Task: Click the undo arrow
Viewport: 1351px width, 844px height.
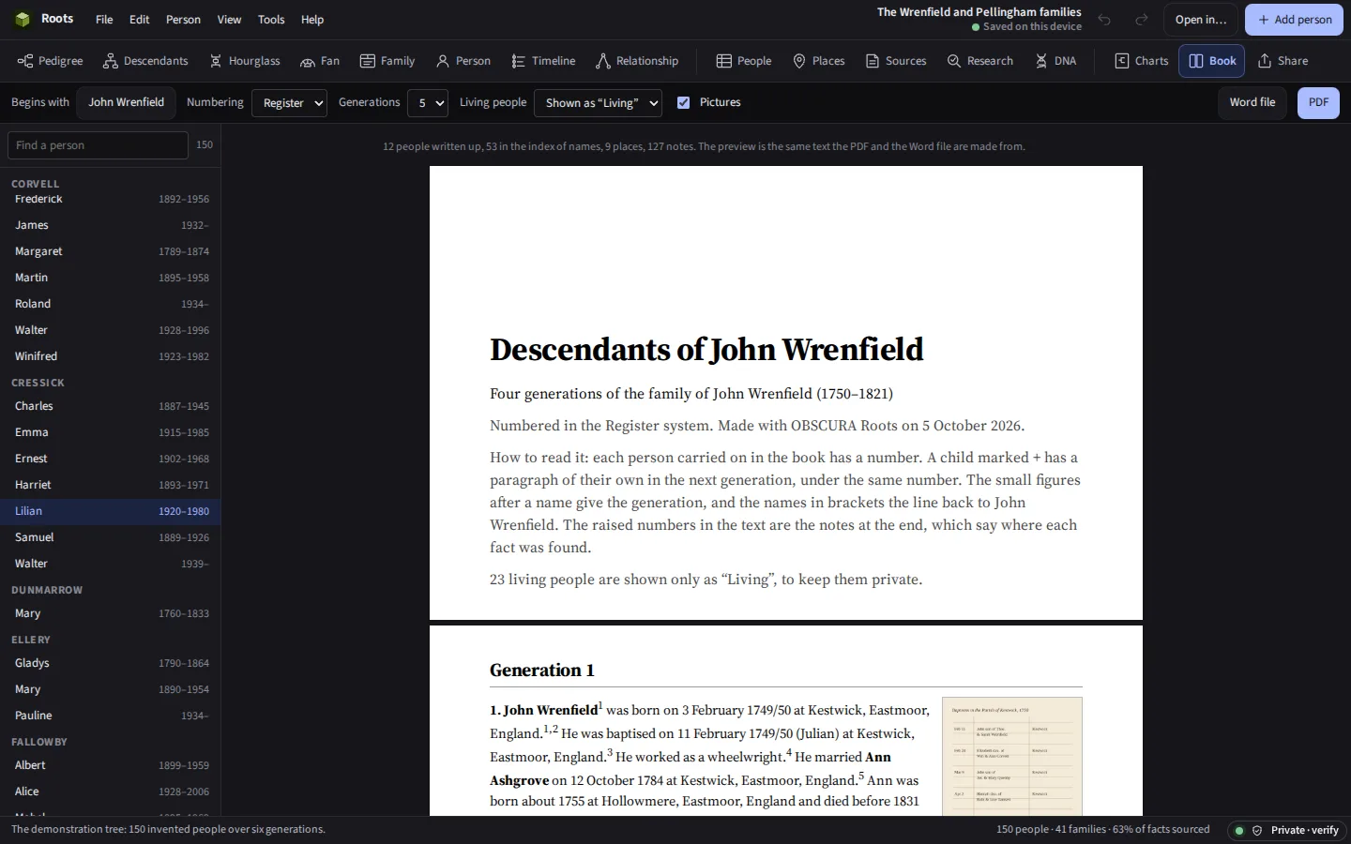Action: (1104, 20)
